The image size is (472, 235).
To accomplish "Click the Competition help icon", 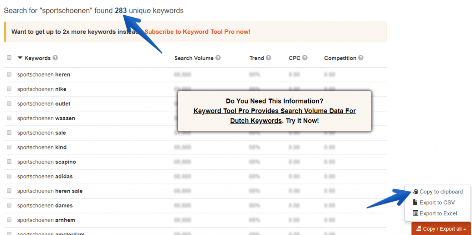I will pyautogui.click(x=361, y=58).
